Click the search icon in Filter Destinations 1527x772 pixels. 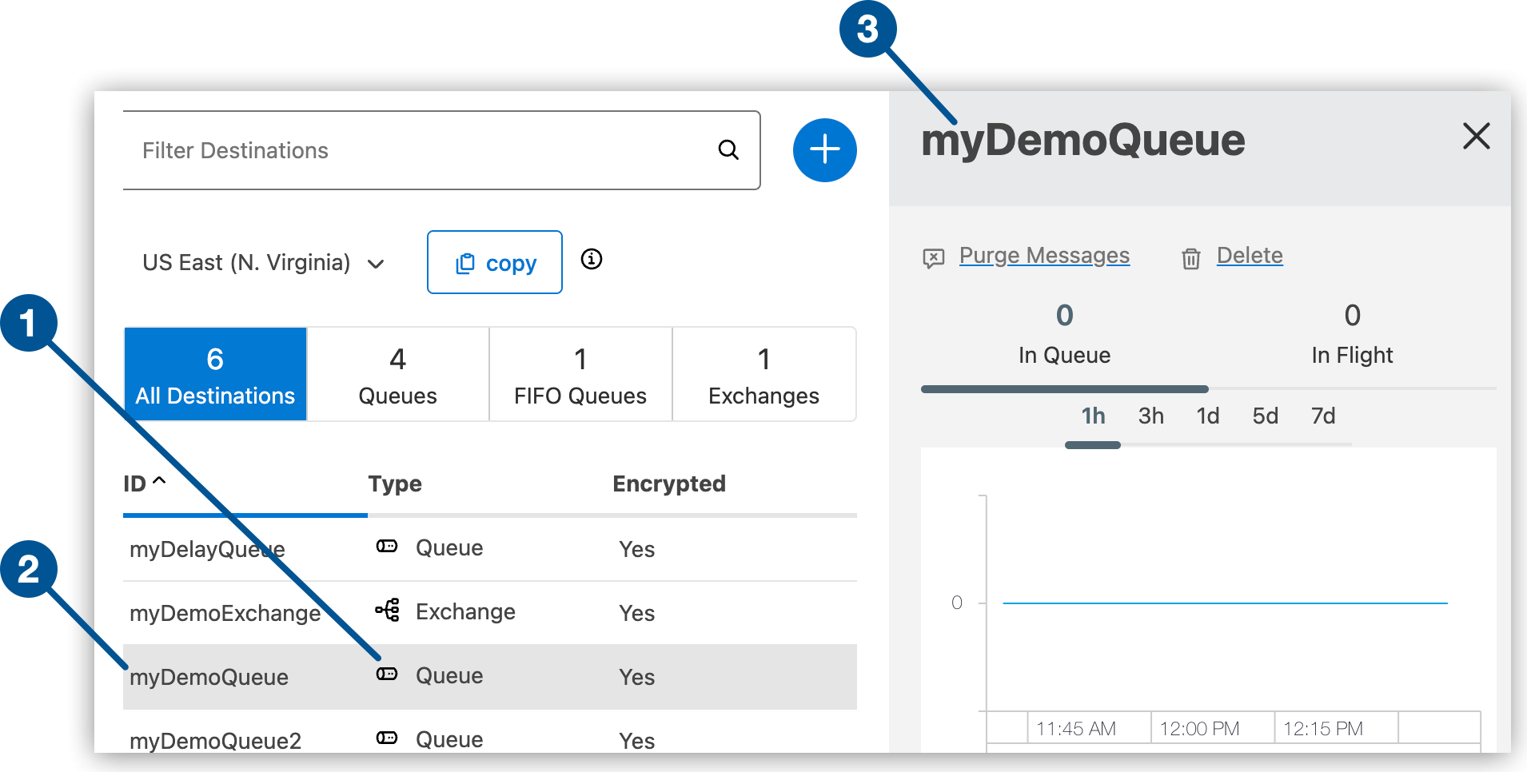click(x=728, y=149)
